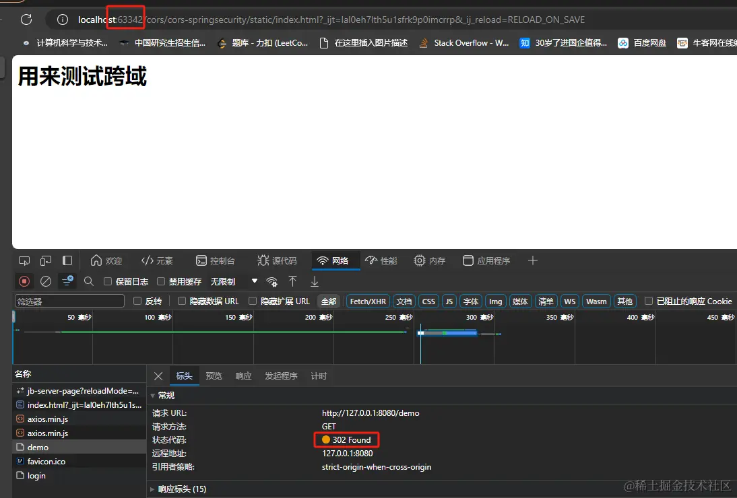Filter by WS type
Screen dimensions: 737x498
(570, 301)
